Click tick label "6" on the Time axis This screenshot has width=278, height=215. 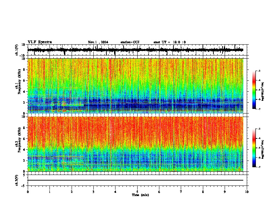(x=159, y=192)
